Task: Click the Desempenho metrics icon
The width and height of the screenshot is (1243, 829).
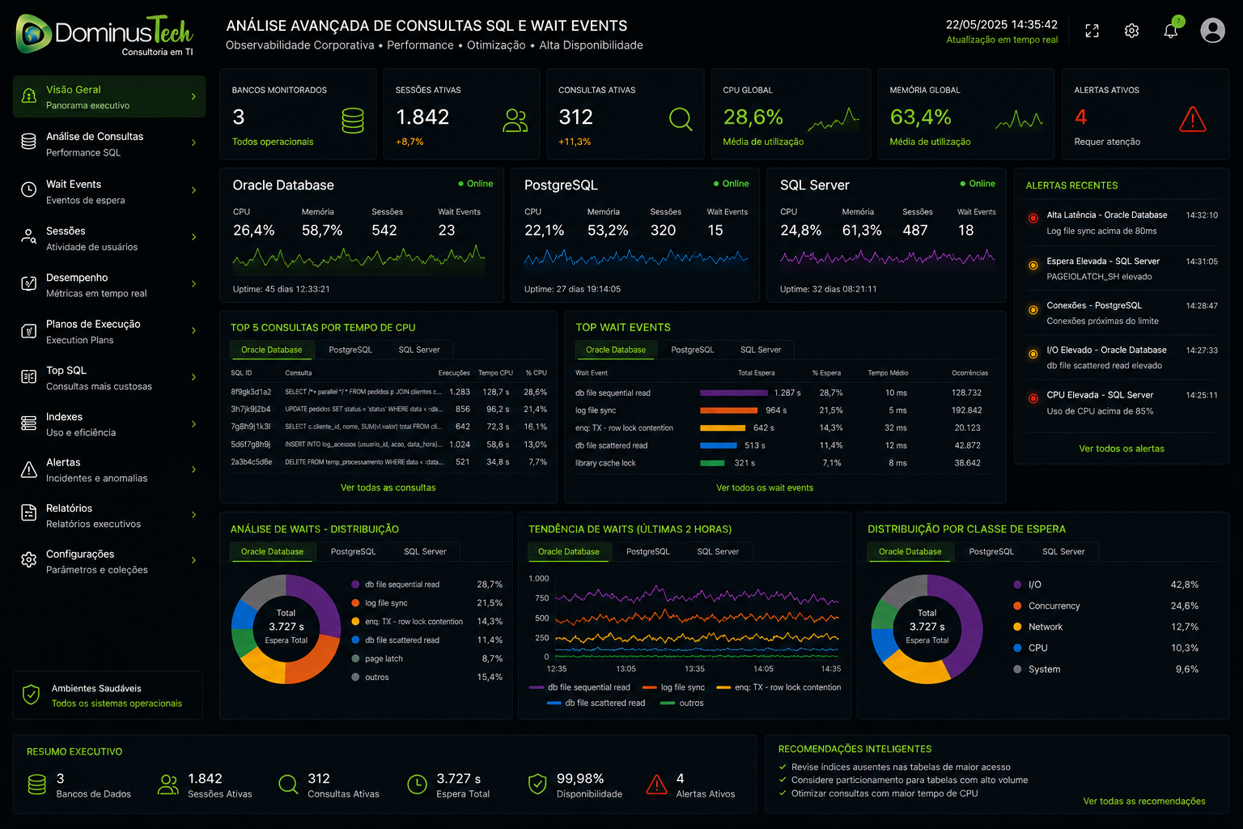Action: (29, 283)
